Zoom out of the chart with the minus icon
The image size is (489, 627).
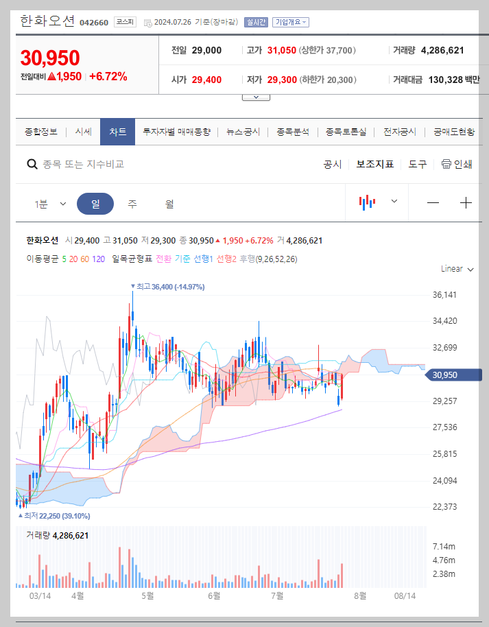coord(433,202)
